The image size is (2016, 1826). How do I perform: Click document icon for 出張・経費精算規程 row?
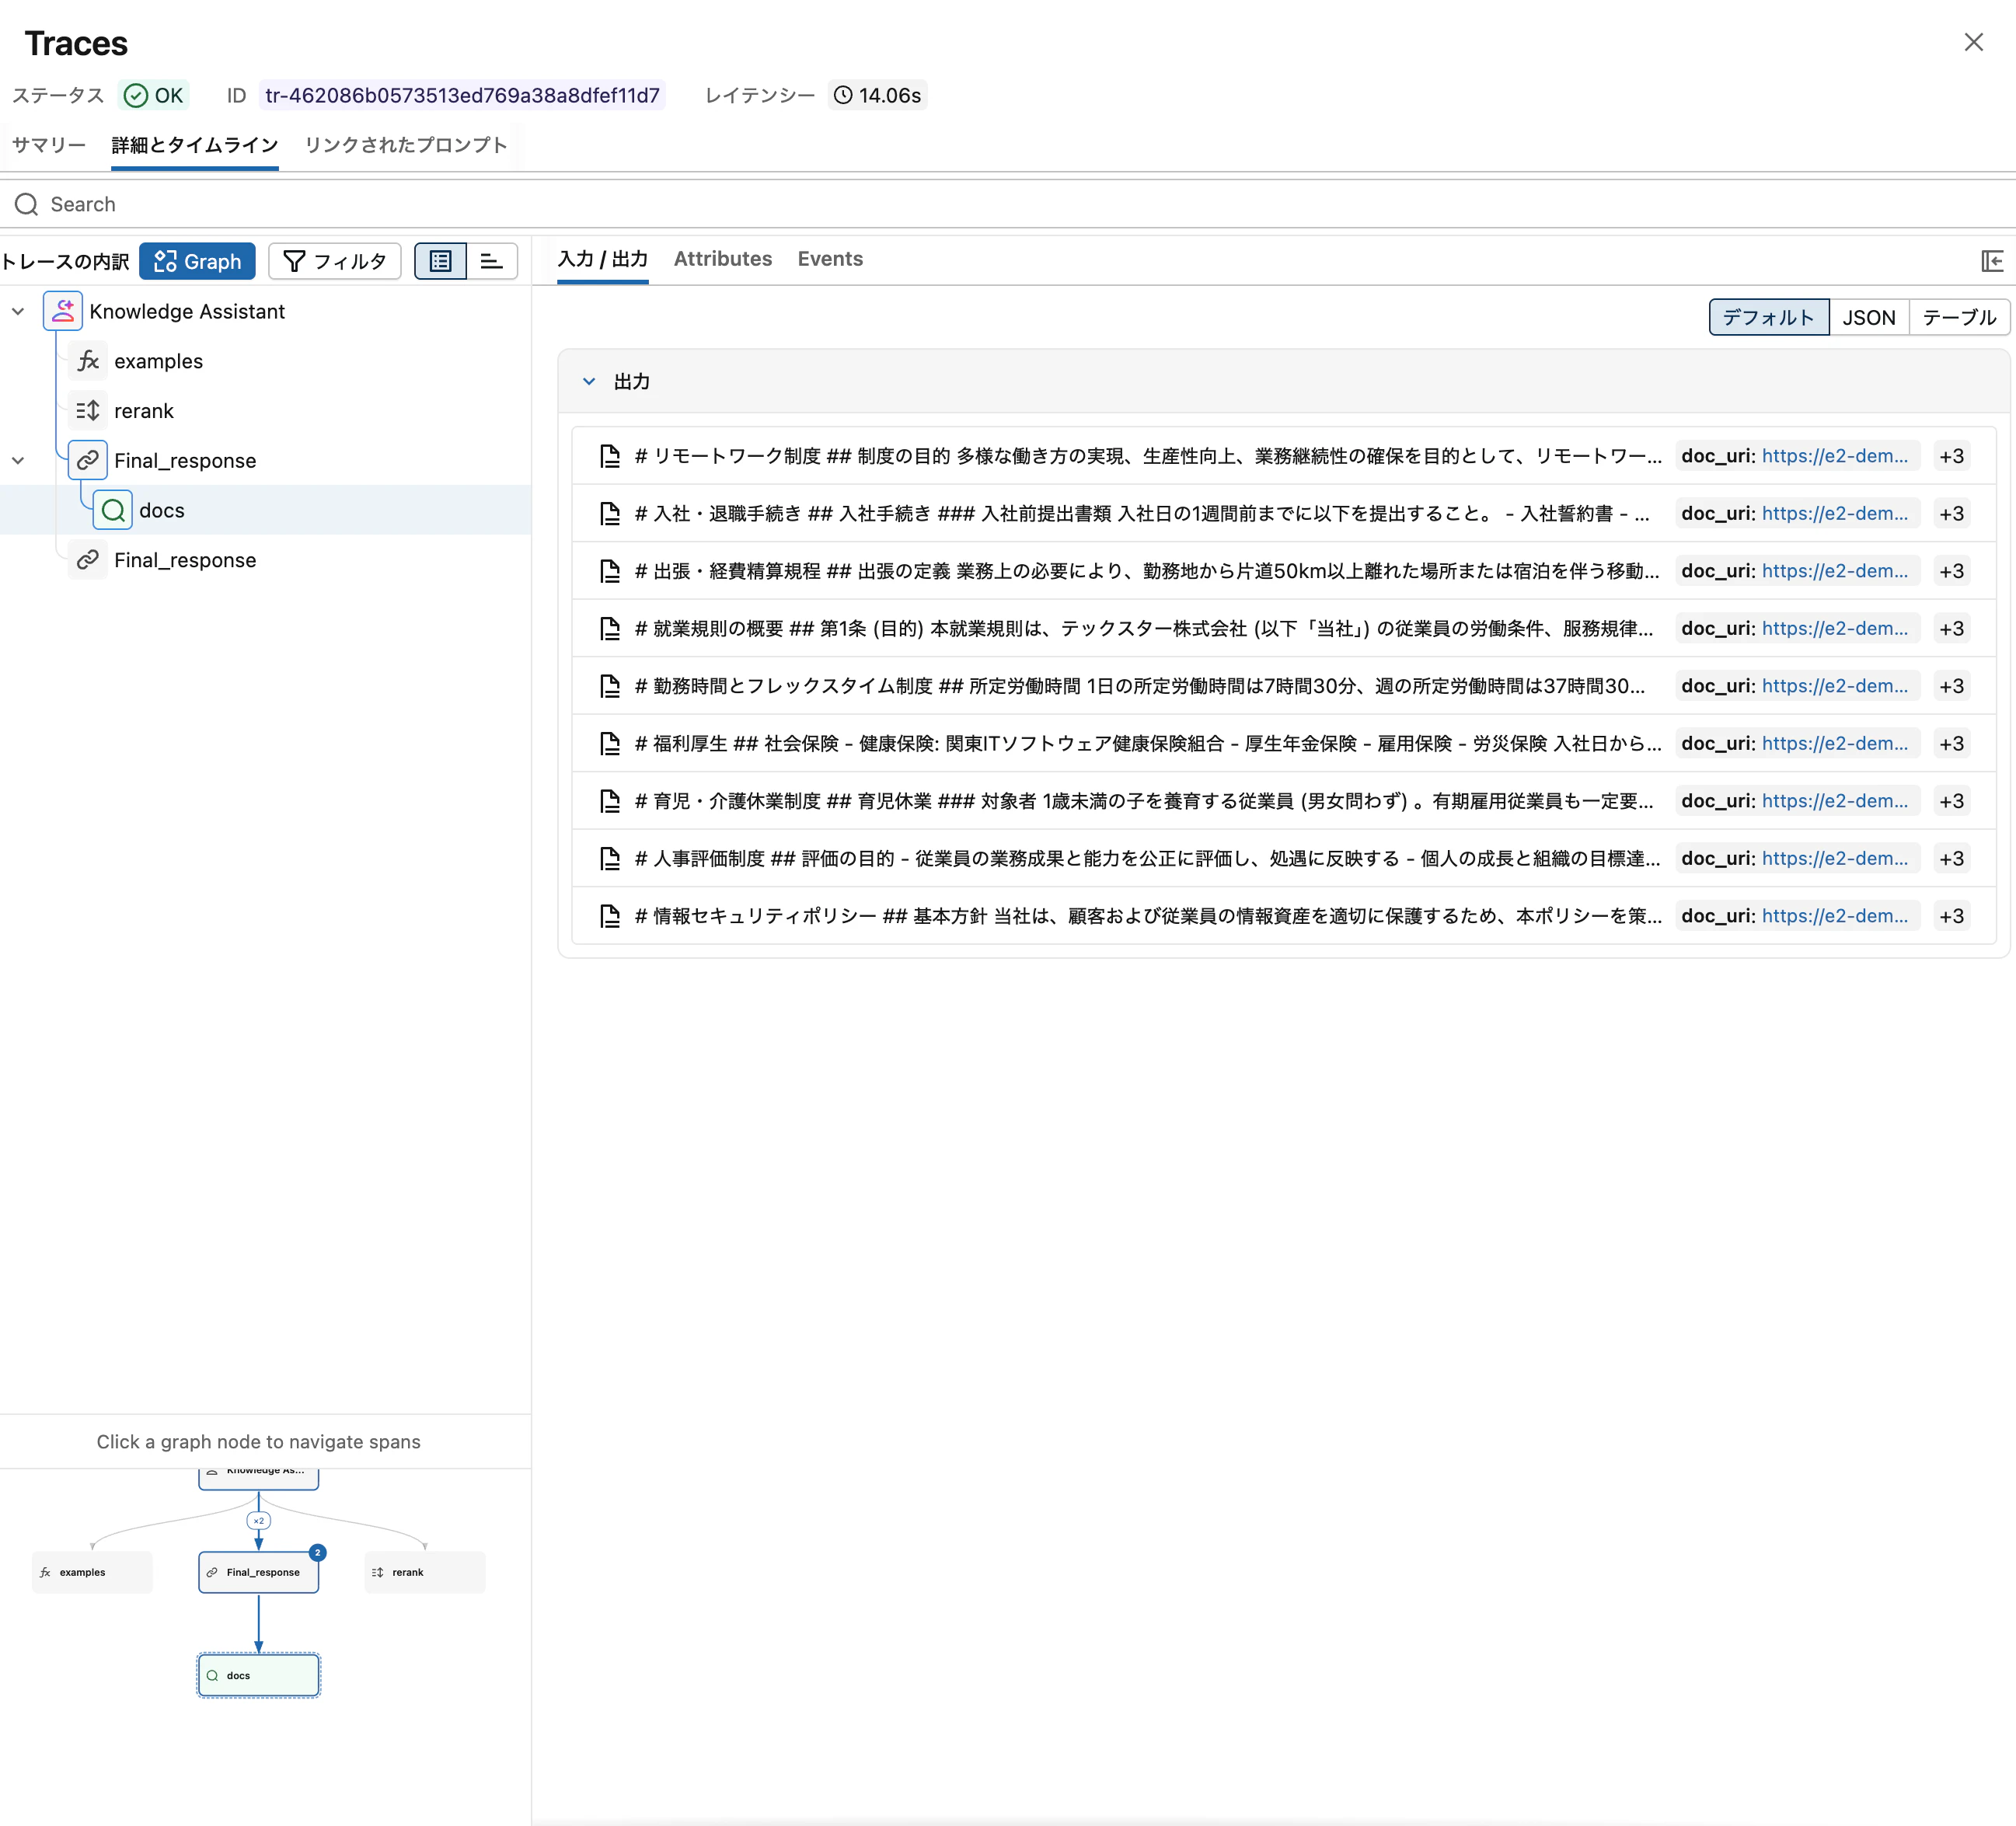point(610,571)
